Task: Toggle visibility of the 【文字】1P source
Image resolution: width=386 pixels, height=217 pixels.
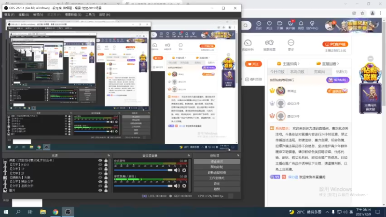Action: point(100,169)
